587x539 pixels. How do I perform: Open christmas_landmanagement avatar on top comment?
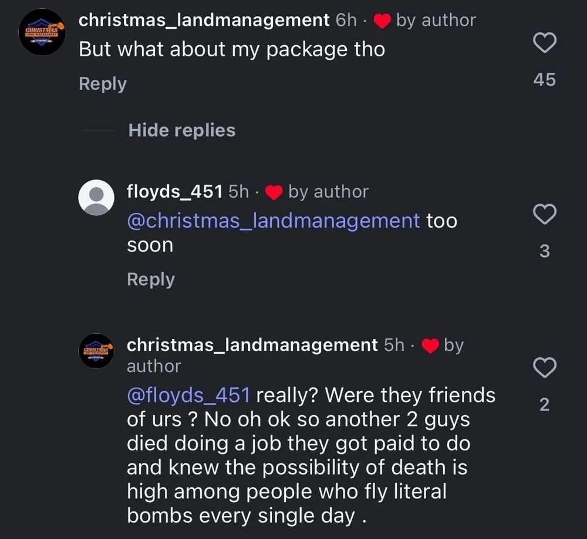click(41, 32)
